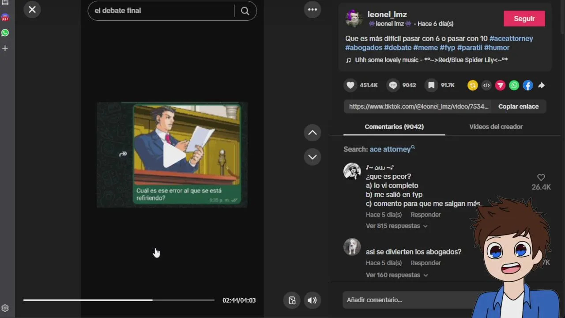565x318 pixels.
Task: Click the #aceattorney hashtag
Action: (511, 38)
